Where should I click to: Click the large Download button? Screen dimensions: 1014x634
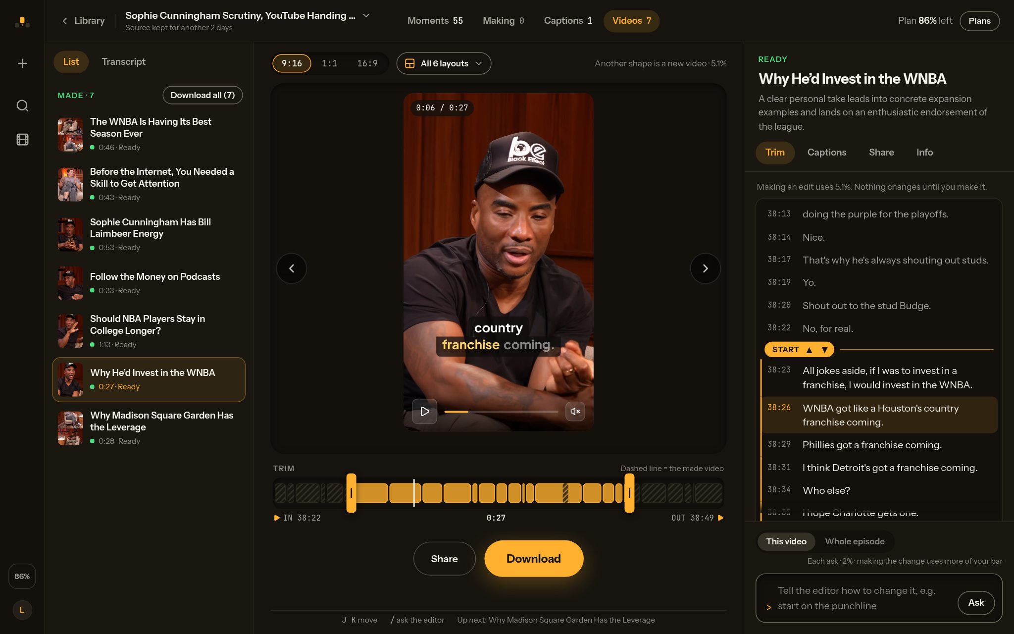point(533,559)
